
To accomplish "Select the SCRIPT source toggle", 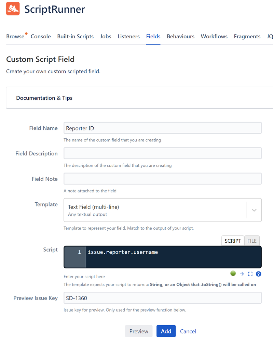I will (233, 241).
